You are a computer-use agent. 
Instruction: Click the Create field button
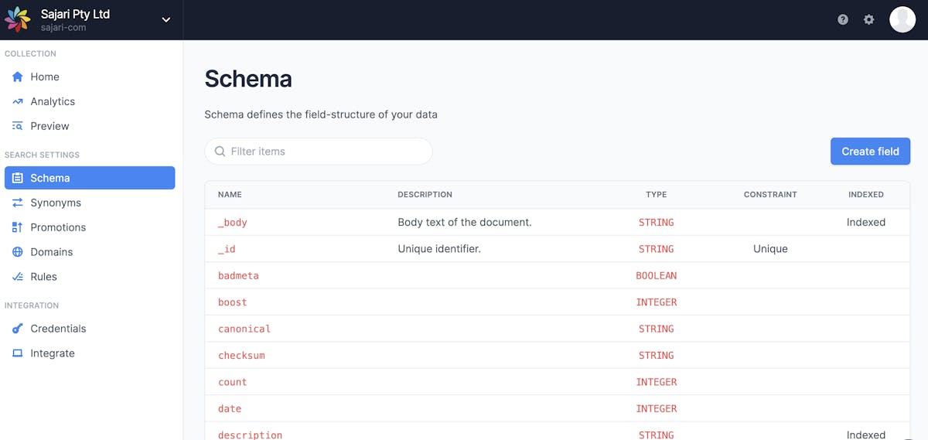coord(870,152)
